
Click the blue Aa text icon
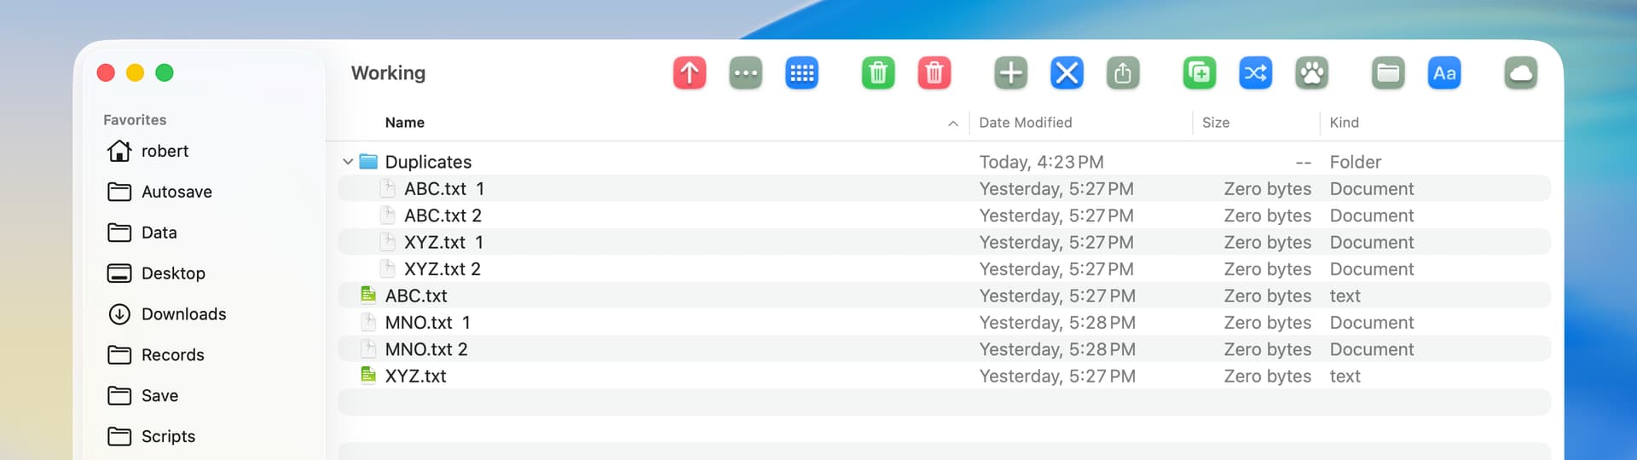[x=1443, y=73]
